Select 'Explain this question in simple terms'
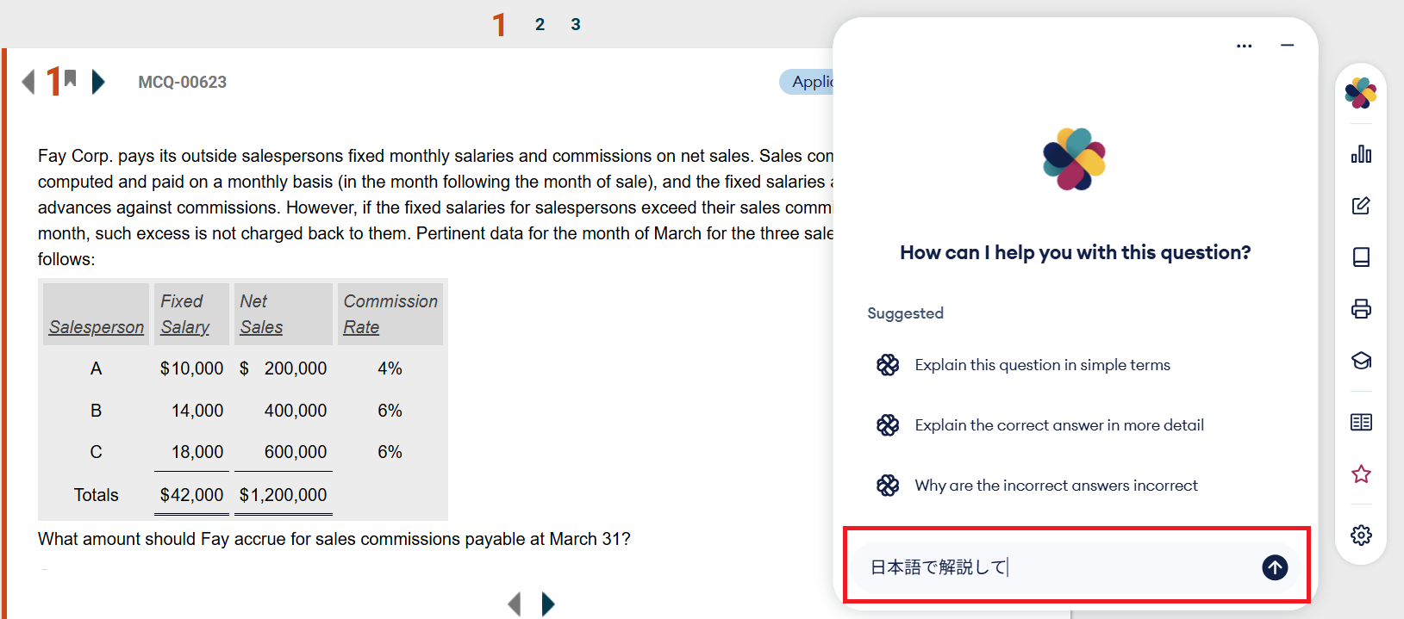Screen dimensions: 1404x619 point(1042,365)
